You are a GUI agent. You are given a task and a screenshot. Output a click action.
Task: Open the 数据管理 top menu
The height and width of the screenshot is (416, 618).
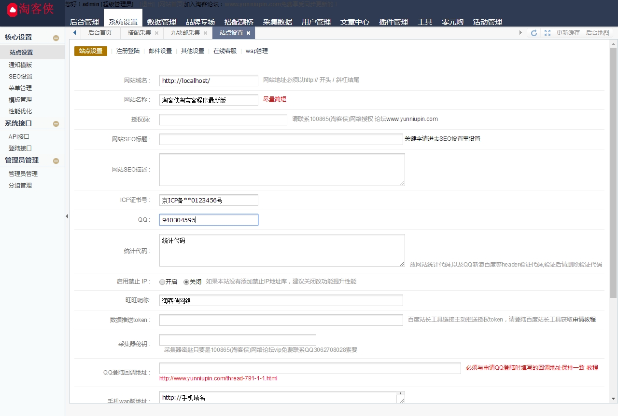click(162, 22)
